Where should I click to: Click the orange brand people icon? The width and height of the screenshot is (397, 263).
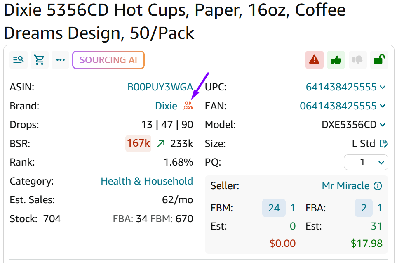(x=188, y=106)
